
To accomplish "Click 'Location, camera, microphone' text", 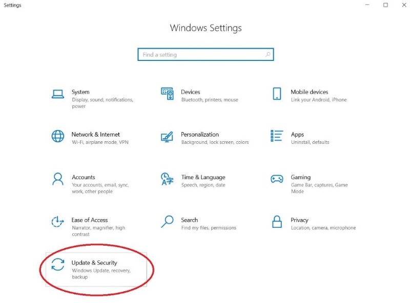I will tap(323, 228).
